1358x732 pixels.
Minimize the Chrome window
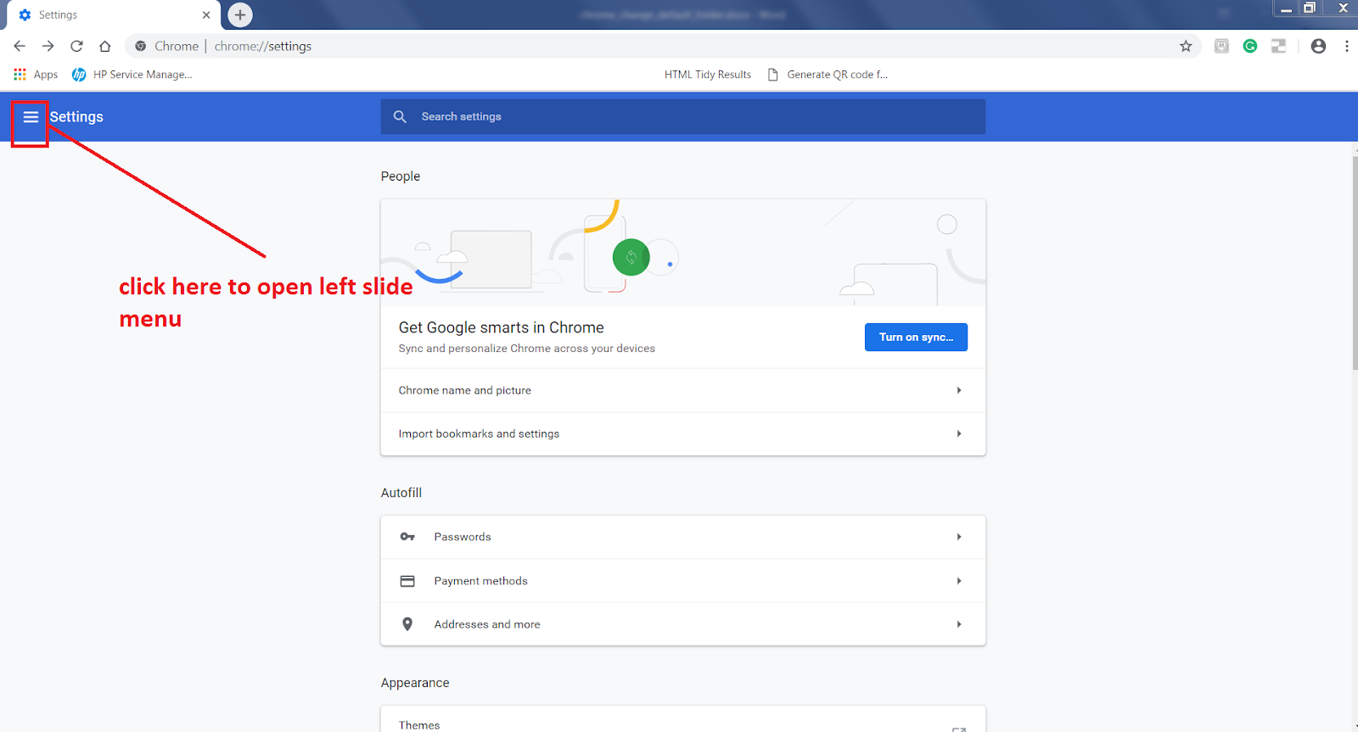[1286, 8]
